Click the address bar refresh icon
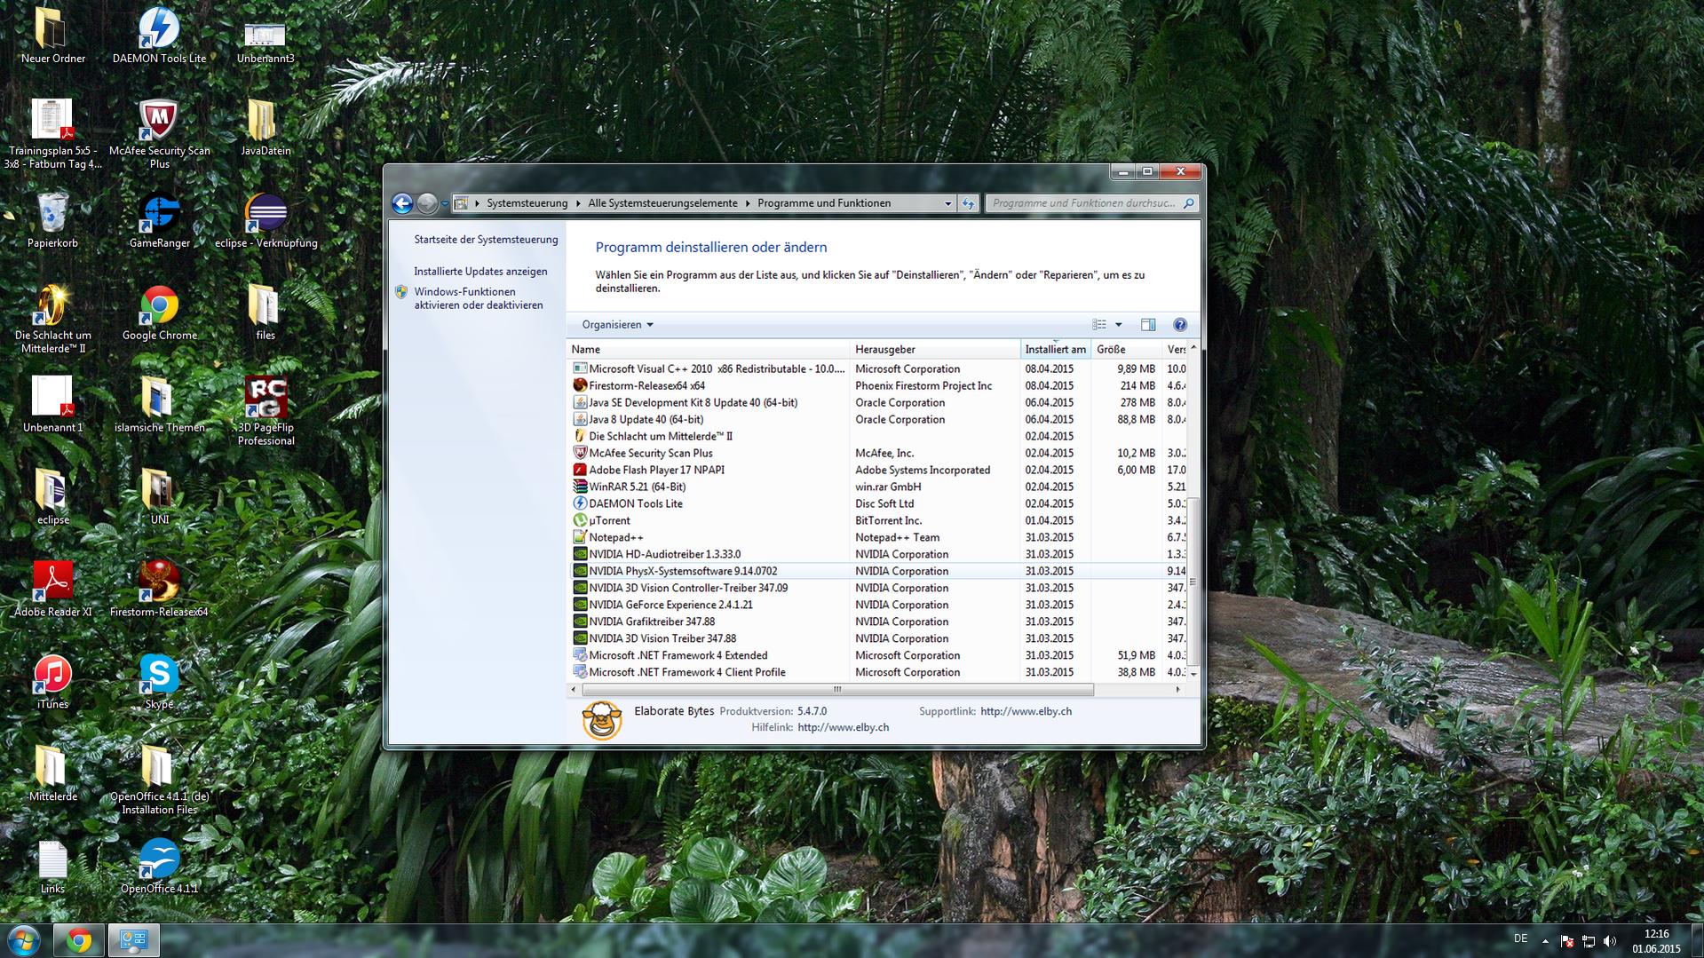 [968, 203]
